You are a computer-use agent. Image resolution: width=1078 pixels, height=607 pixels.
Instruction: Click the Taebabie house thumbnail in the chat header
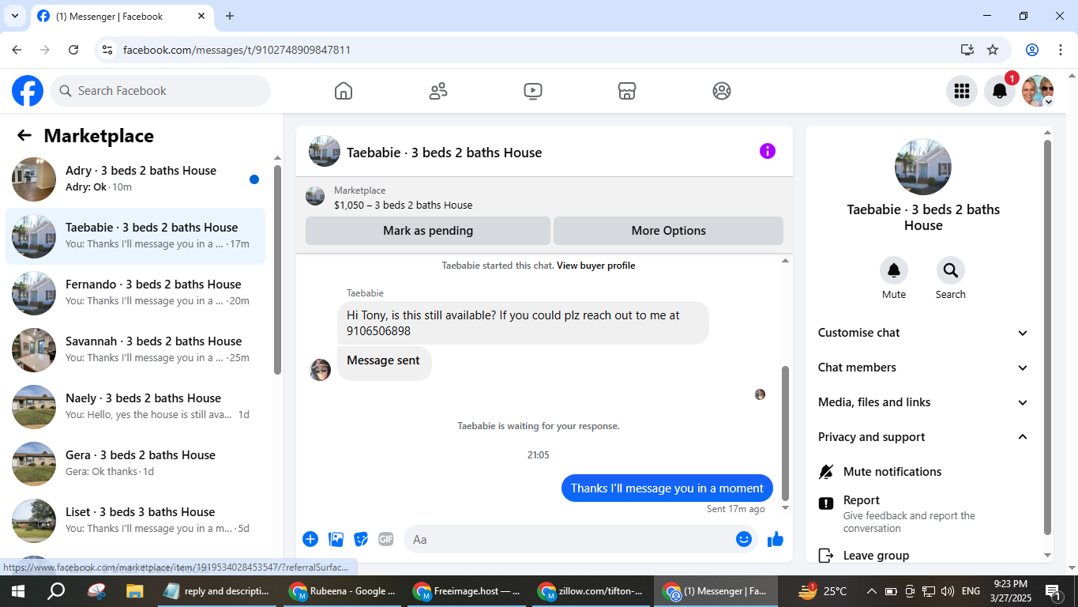point(325,151)
